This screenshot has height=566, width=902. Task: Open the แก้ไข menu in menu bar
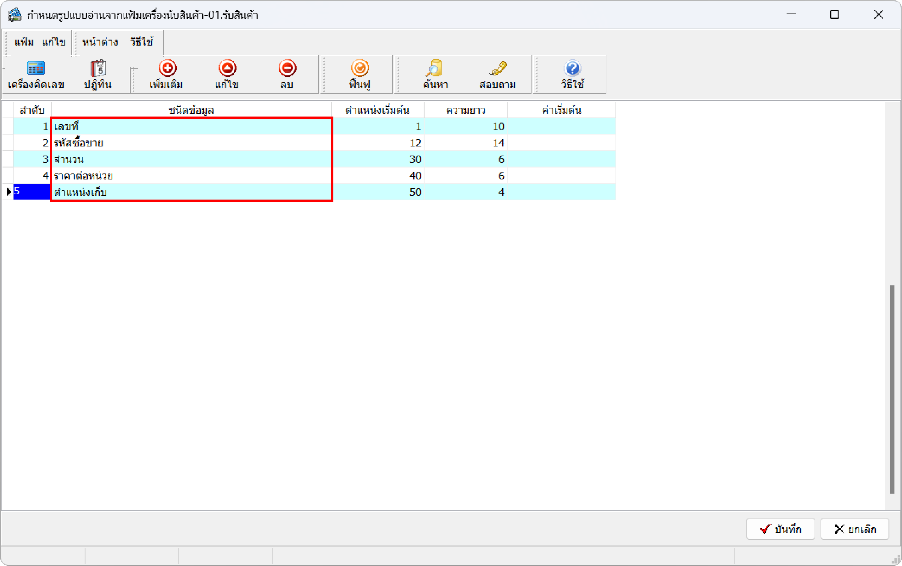[54, 42]
